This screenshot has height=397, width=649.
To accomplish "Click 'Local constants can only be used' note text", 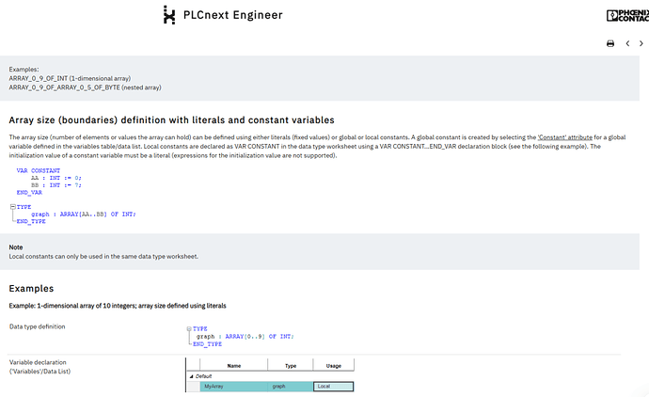I will (x=103, y=256).
